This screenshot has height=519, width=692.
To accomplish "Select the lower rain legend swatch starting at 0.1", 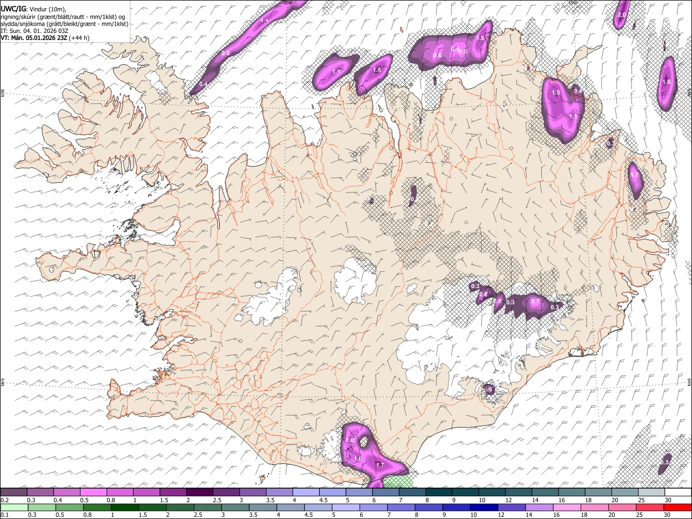I will tap(14, 507).
